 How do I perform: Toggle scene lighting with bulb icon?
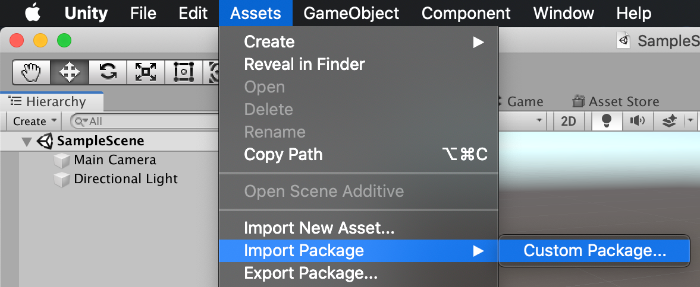(607, 121)
